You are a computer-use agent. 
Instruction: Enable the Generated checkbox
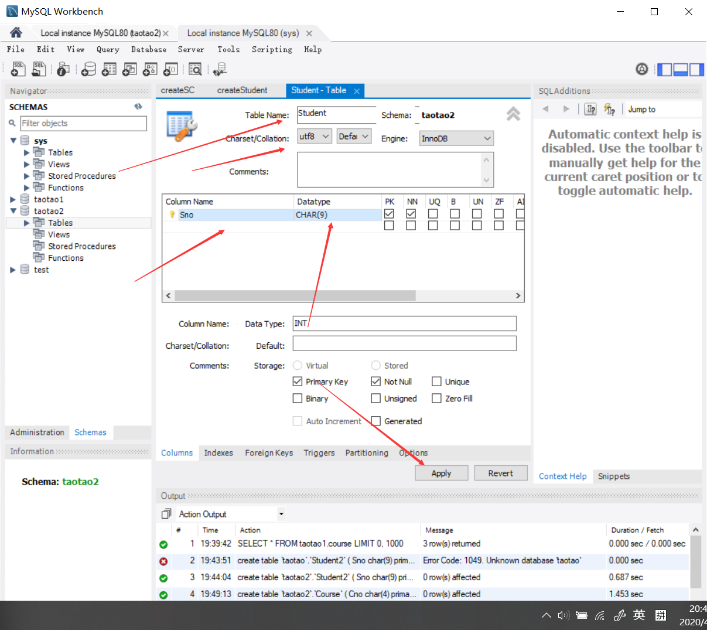[x=376, y=421]
